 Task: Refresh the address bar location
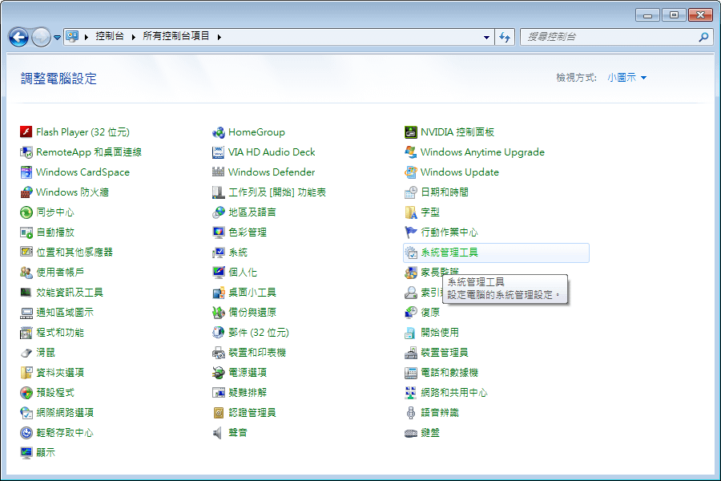pyautogui.click(x=505, y=38)
